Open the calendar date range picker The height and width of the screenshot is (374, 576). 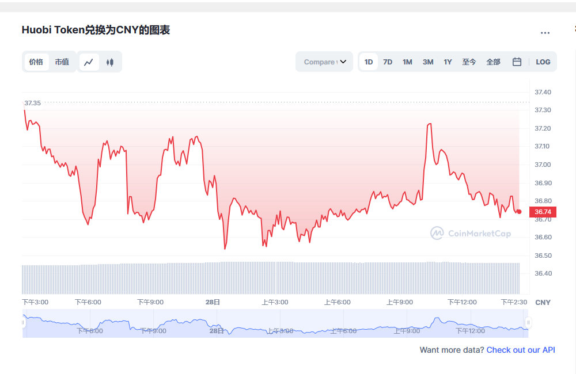pyautogui.click(x=517, y=62)
